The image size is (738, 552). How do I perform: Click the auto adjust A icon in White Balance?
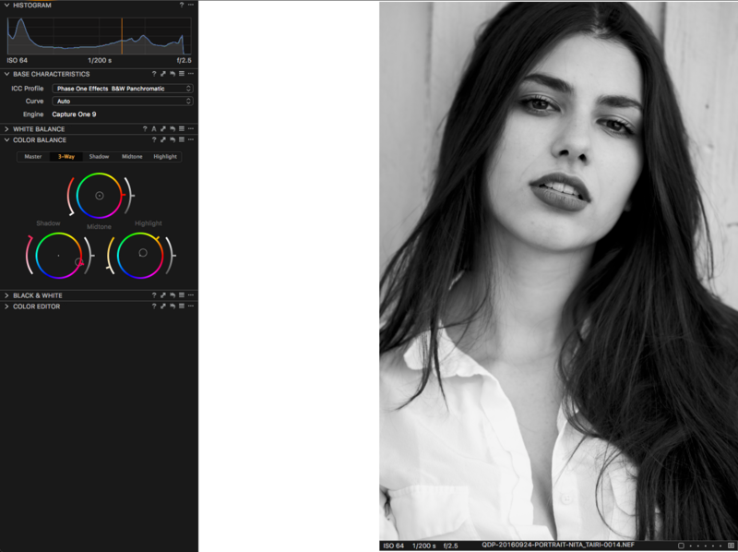point(154,129)
